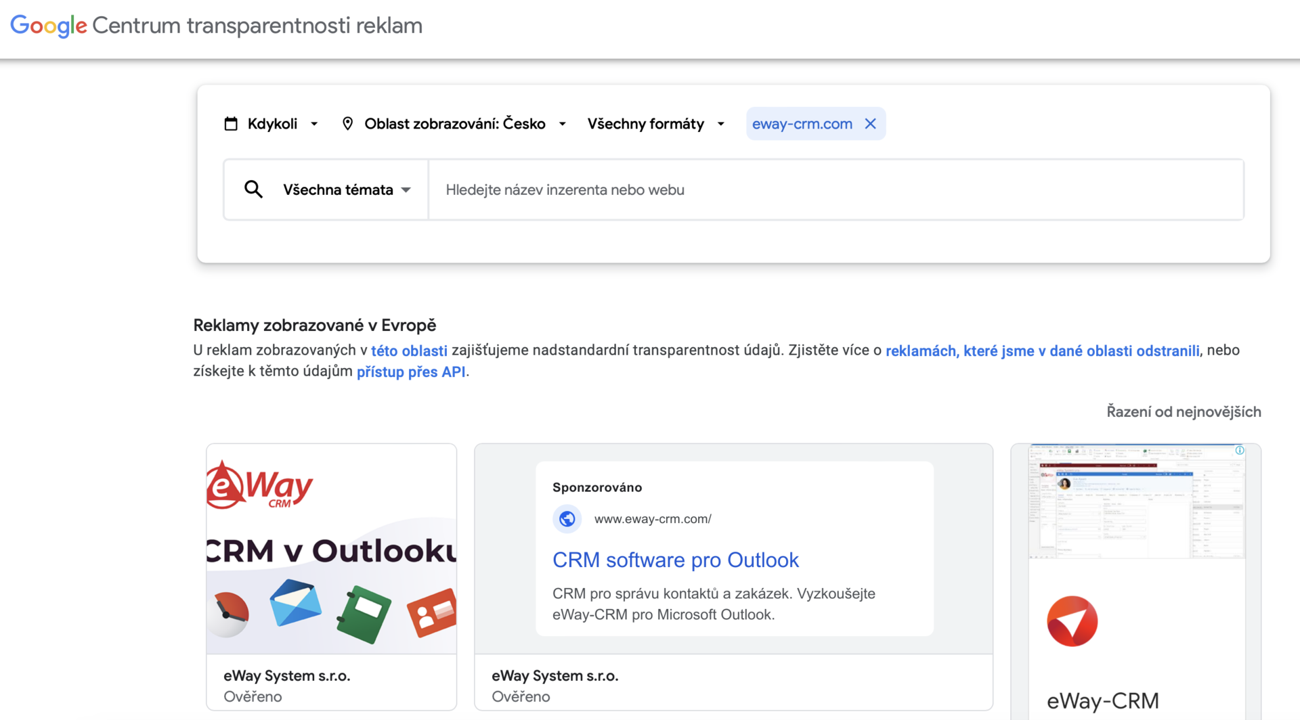Click eWay System s.r.o. under text ad
Image resolution: width=1300 pixels, height=720 pixels.
click(555, 675)
